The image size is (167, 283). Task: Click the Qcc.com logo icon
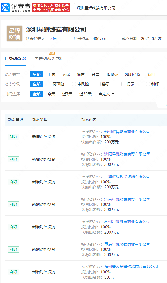pyautogui.click(x=5, y=8)
